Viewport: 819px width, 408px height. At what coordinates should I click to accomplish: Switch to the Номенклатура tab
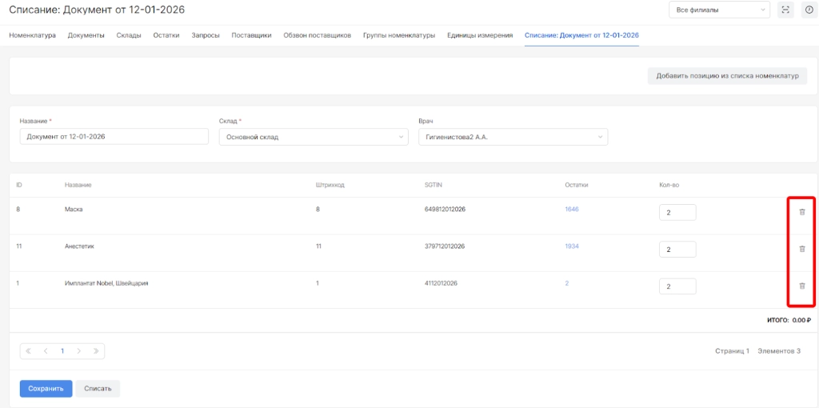[x=32, y=35]
